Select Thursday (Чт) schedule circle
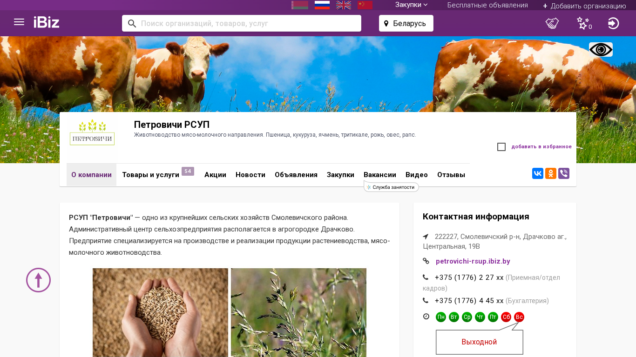636x357 pixels. pyautogui.click(x=480, y=317)
